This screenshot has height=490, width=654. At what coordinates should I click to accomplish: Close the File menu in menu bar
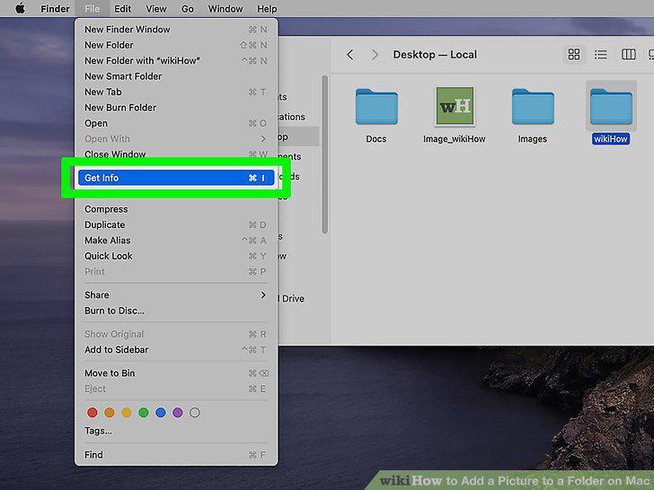tap(92, 9)
